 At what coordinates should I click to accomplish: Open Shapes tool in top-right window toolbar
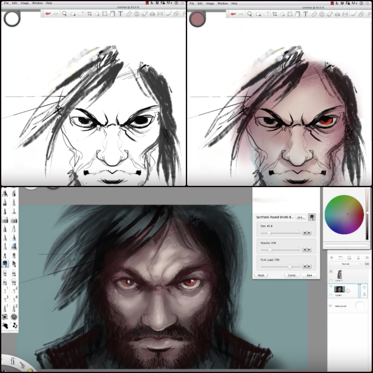(361, 14)
